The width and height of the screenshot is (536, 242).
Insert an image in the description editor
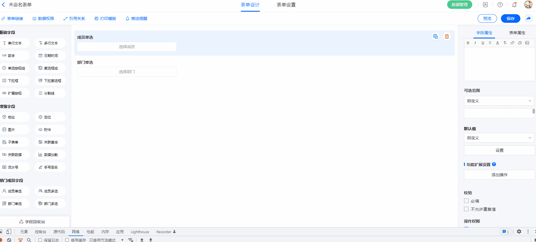[x=527, y=43]
